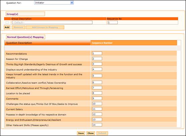
Task: Select Energy and Enthusiasm sequence field
Action: [97, 120]
